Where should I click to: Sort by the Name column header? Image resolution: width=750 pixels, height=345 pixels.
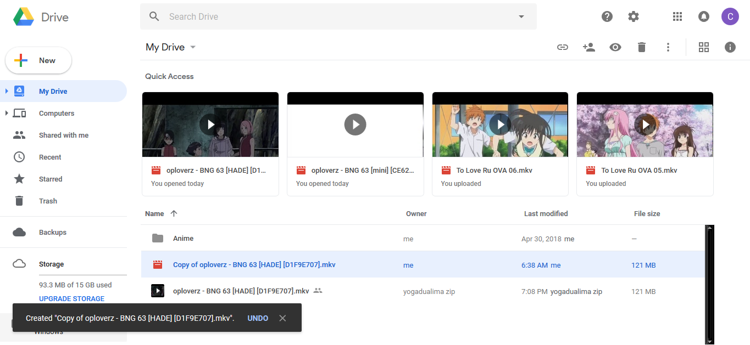(x=154, y=213)
